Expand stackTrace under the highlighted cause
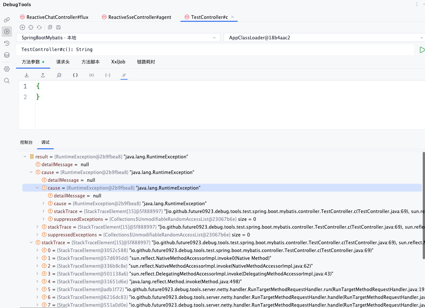Screen dimensions: 425x308 (x=44, y=211)
